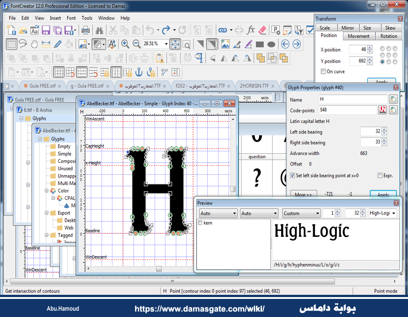Select the measure ruler tool
The image size is (408, 317).
pos(46,44)
